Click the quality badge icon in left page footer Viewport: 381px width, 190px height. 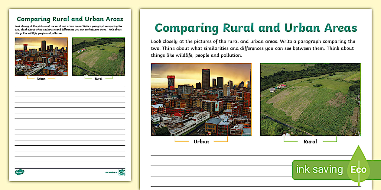click(122, 172)
